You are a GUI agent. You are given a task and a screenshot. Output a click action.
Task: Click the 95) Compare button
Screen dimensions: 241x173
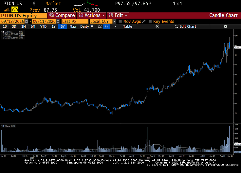[x=62, y=15]
